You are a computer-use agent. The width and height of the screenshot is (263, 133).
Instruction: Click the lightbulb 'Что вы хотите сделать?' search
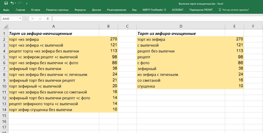[233, 10]
